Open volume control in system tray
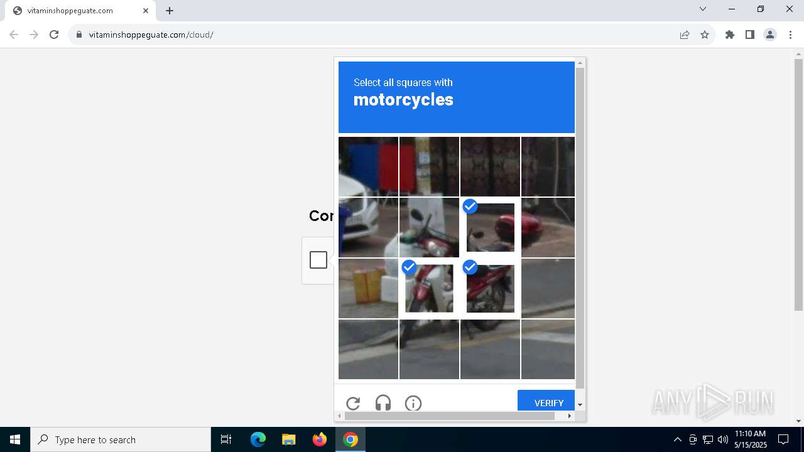Viewport: 804px width, 452px height. (723, 439)
